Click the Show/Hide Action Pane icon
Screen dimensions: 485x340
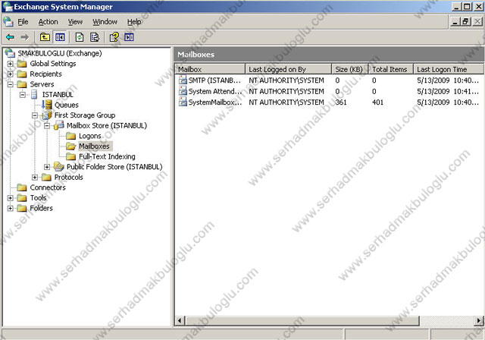pyautogui.click(x=129, y=37)
